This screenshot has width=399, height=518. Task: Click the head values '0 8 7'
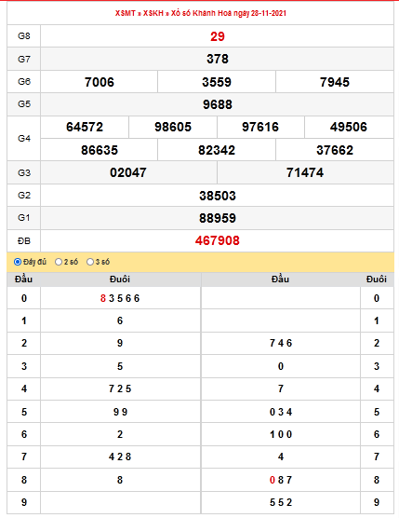pyautogui.click(x=281, y=480)
